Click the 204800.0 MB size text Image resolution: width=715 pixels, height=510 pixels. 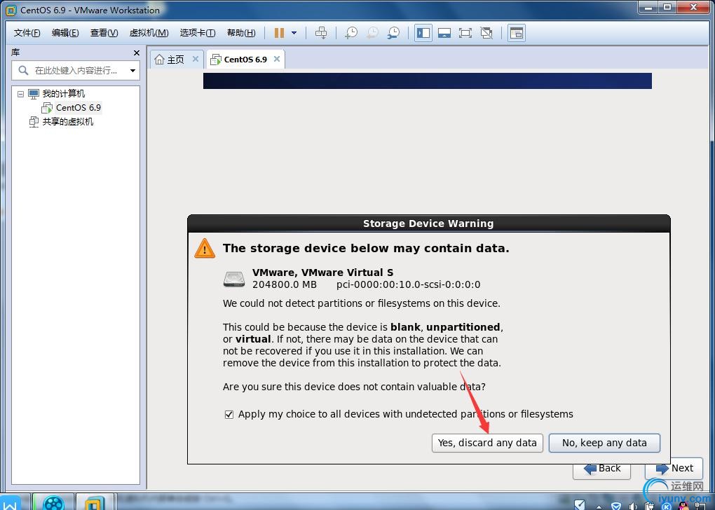click(285, 285)
